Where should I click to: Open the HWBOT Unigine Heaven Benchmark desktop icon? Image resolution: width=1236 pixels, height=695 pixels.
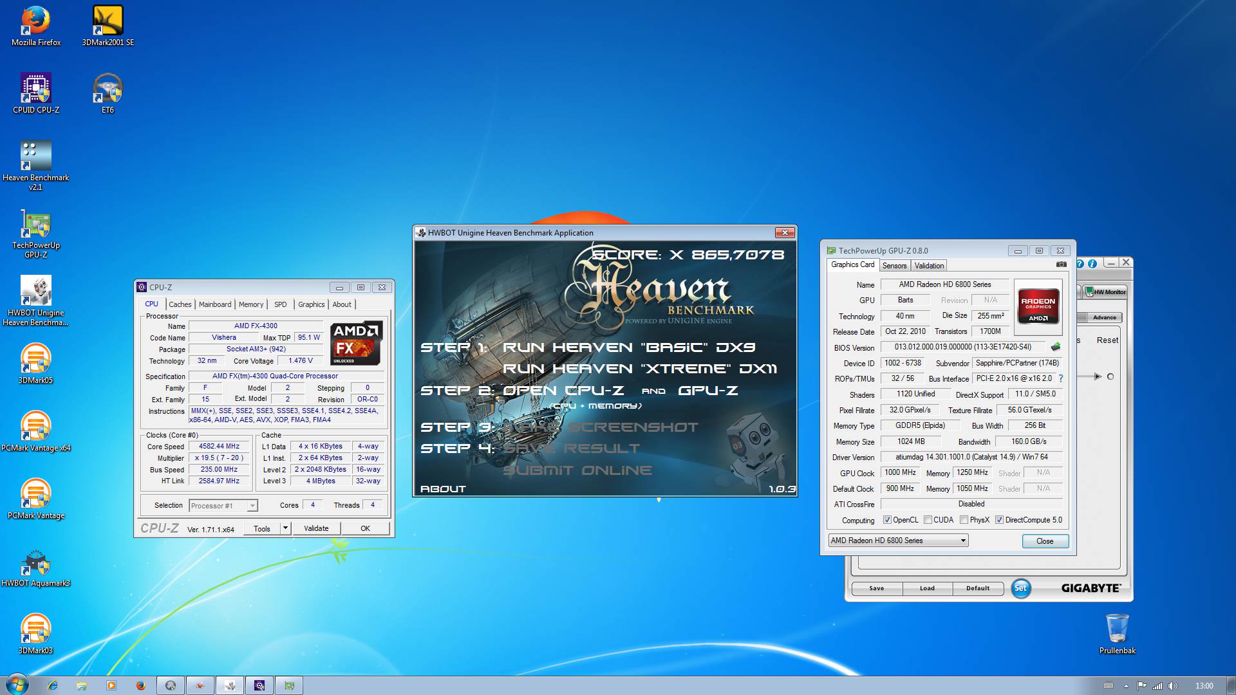36,301
